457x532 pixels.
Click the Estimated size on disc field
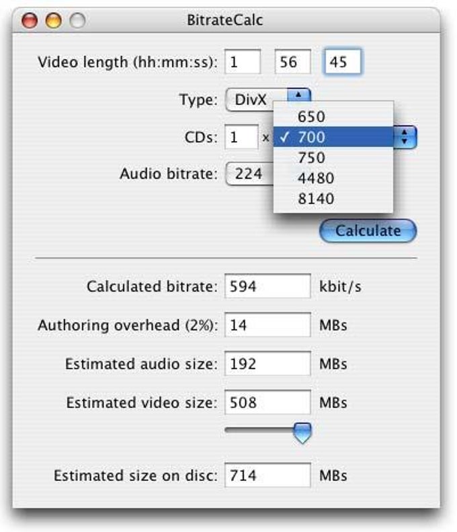tap(267, 476)
